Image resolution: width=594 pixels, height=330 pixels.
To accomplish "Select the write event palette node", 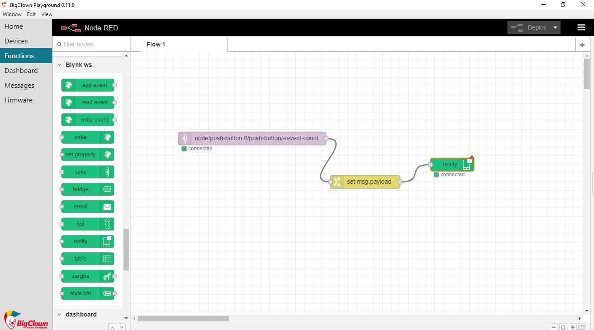I will click(88, 120).
